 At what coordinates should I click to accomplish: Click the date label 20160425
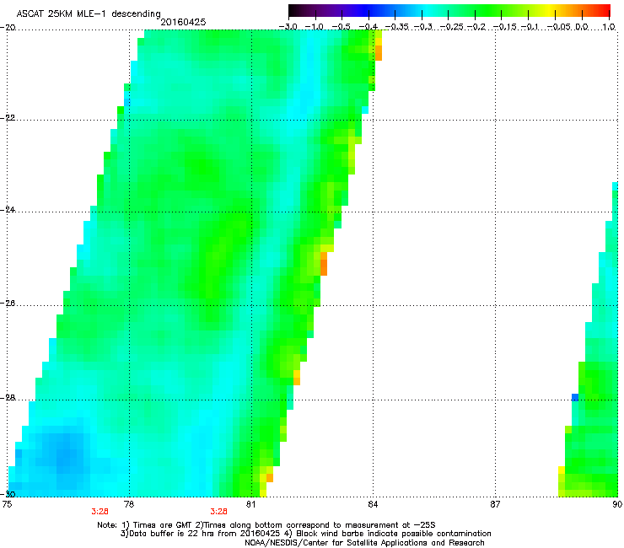pyautogui.click(x=183, y=22)
